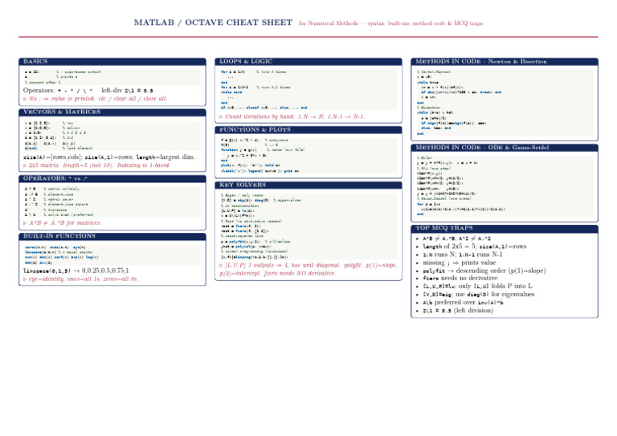Click the subtitle 'for Numerical Methods' line
Viewport: 617px width, 436px height.
[x=390, y=23]
